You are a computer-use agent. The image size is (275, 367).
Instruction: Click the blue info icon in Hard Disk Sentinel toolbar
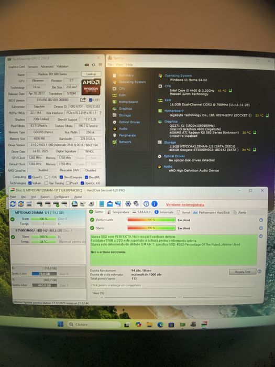(155, 204)
